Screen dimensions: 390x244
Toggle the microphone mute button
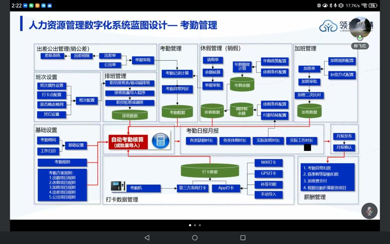click(369, 211)
